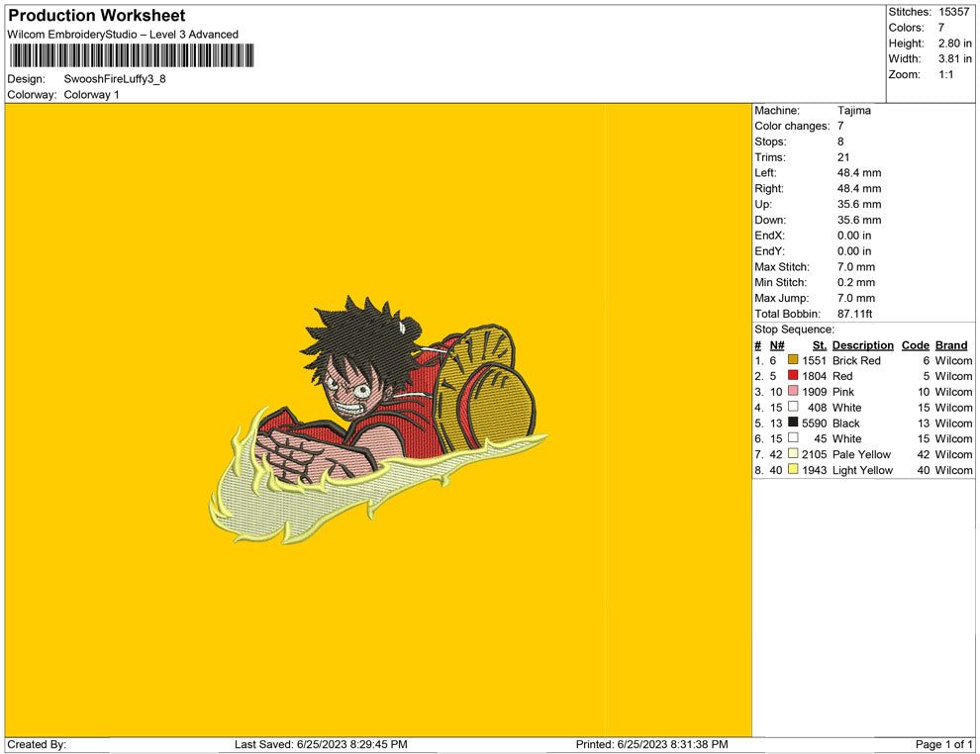The height and width of the screenshot is (754, 980).
Task: Click the 'Pale Yellow' description text
Action: [861, 454]
